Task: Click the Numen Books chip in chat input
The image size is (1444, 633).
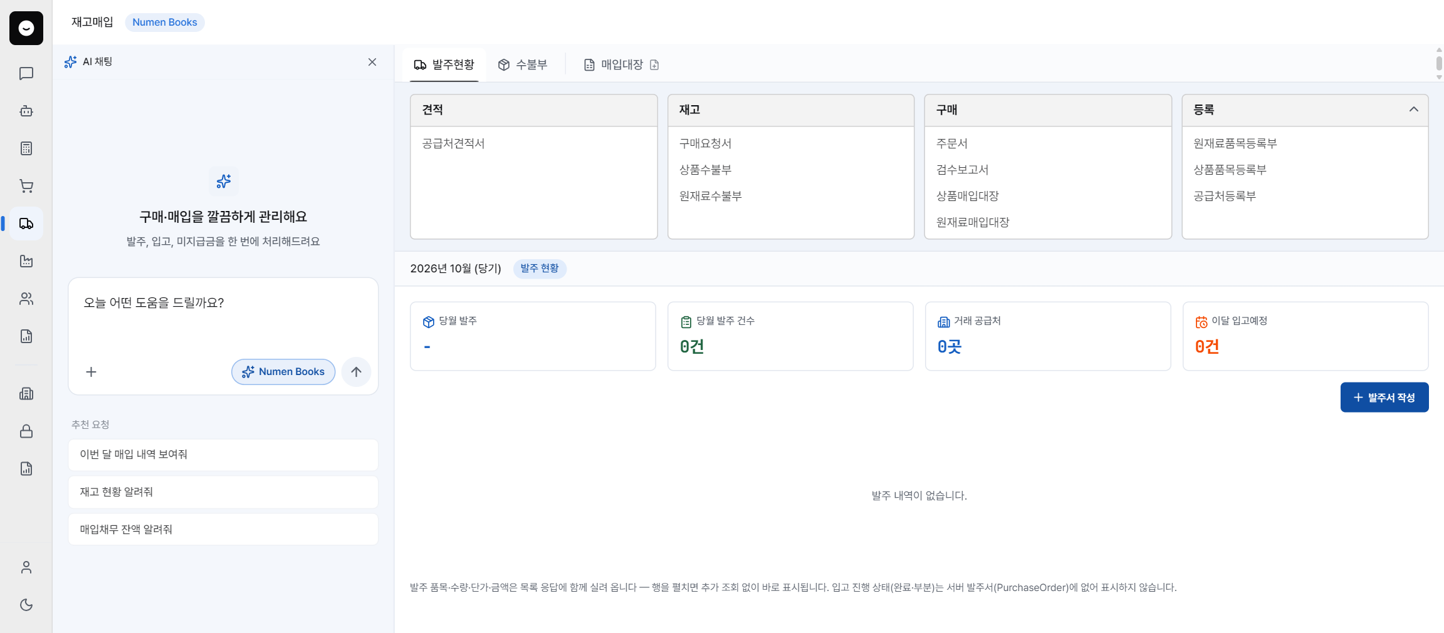Action: (283, 372)
